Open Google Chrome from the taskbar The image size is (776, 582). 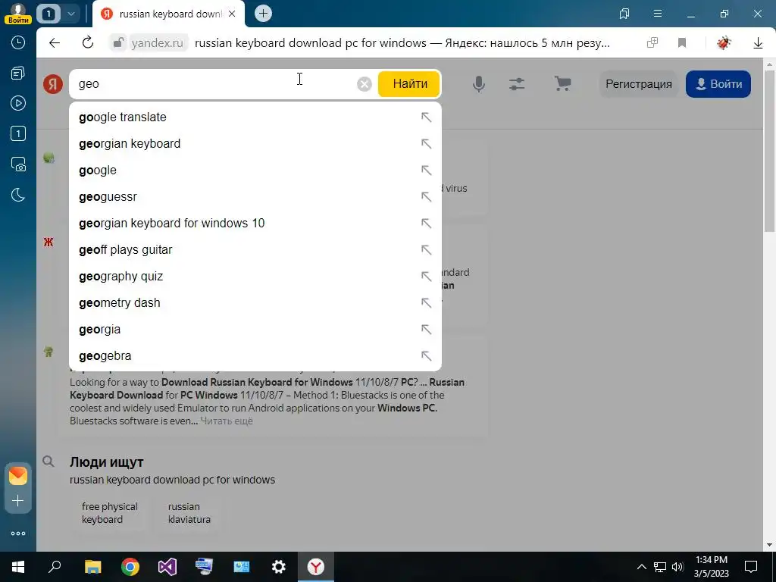point(130,567)
